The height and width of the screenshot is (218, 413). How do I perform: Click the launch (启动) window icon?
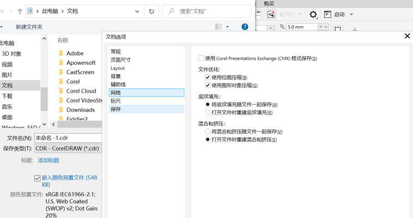[327, 14]
